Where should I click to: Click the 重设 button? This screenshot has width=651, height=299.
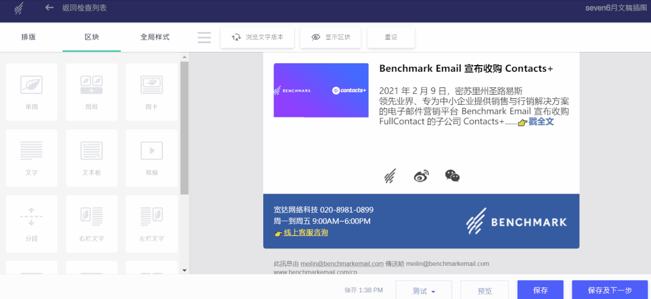point(391,37)
